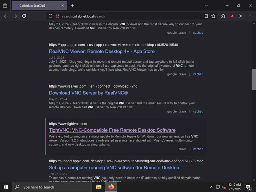Click https://support.apple.com result URL

(126, 161)
